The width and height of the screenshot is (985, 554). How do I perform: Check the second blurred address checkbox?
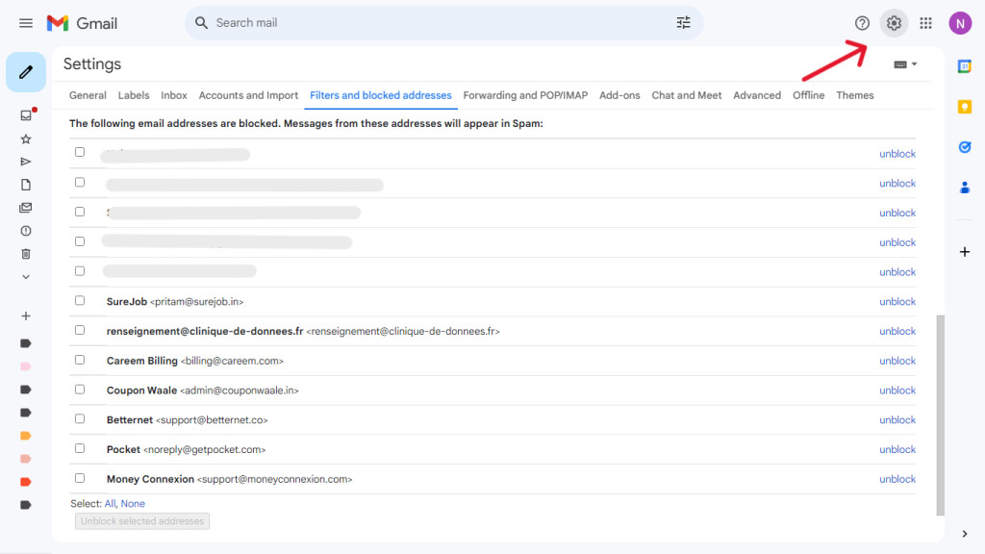pyautogui.click(x=80, y=182)
